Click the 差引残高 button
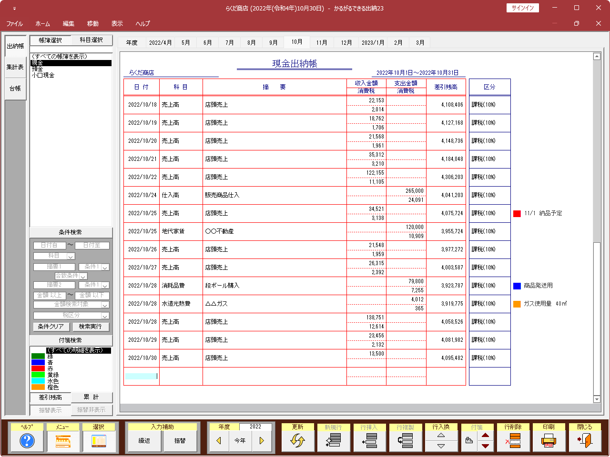 click(50, 397)
